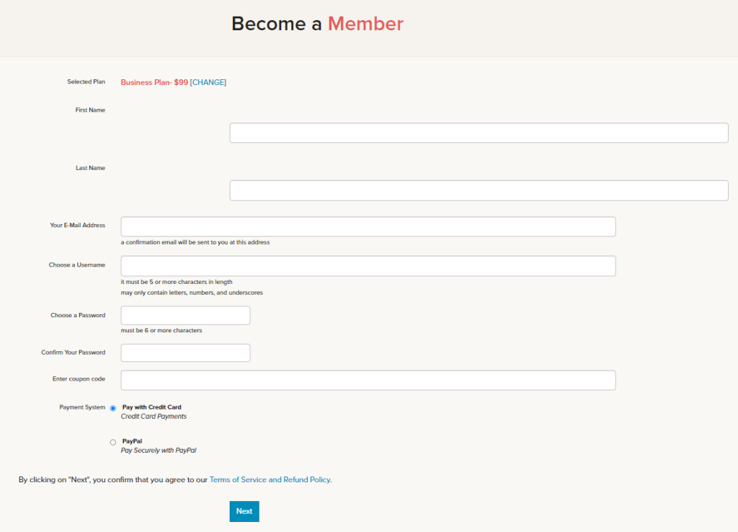Click the [CHANGE] plan link
This screenshot has width=738, height=532.
[208, 82]
